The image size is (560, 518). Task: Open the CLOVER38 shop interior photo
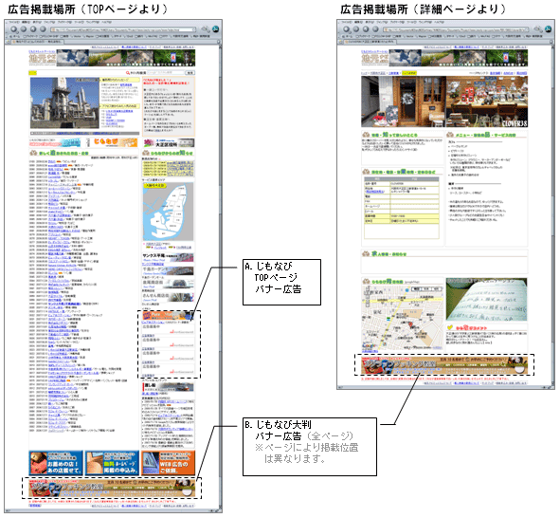pyautogui.click(x=487, y=102)
